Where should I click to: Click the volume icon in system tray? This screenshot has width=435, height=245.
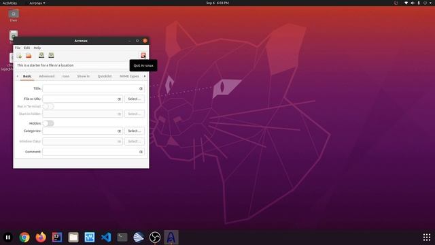click(413, 3)
